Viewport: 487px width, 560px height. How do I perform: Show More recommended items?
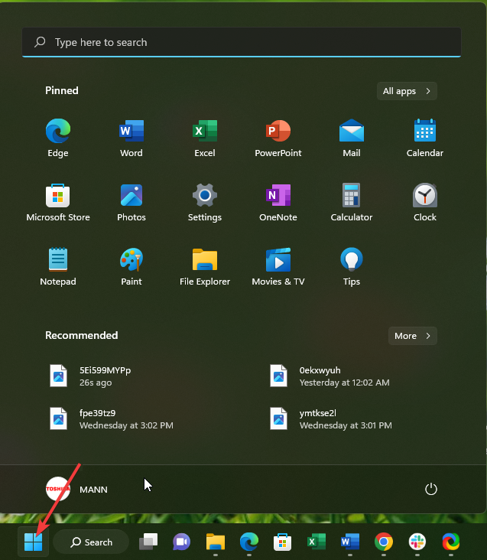(412, 336)
